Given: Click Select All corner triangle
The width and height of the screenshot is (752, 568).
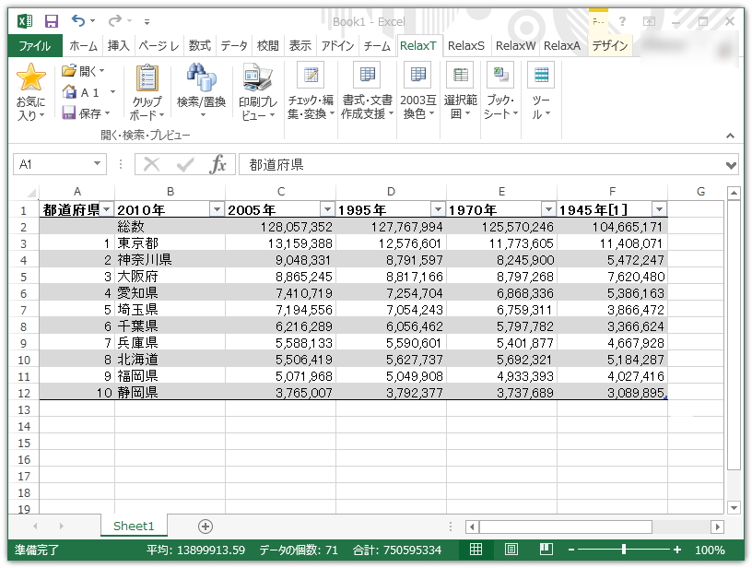Looking at the screenshot, I should 31,193.
